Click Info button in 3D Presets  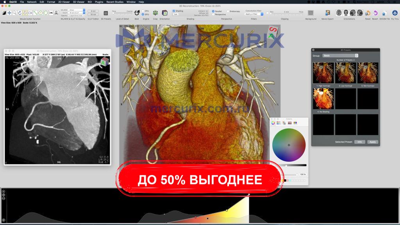coord(359,142)
